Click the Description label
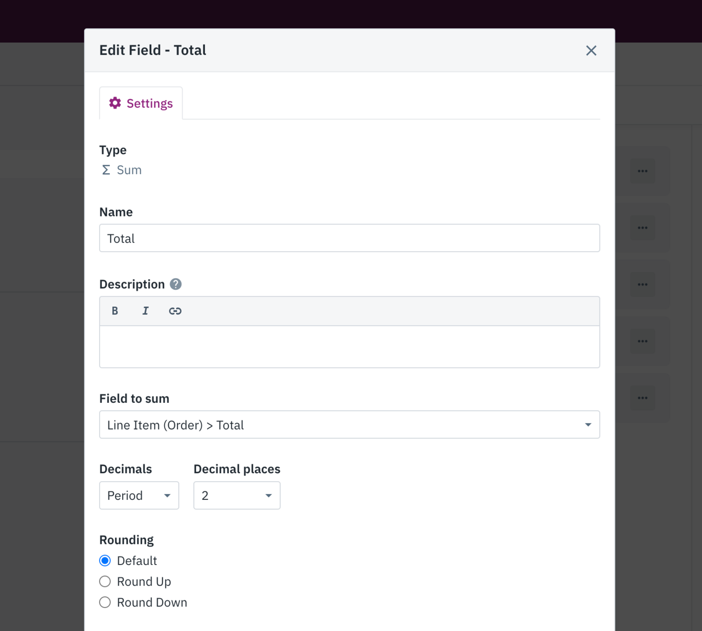 pyautogui.click(x=132, y=284)
